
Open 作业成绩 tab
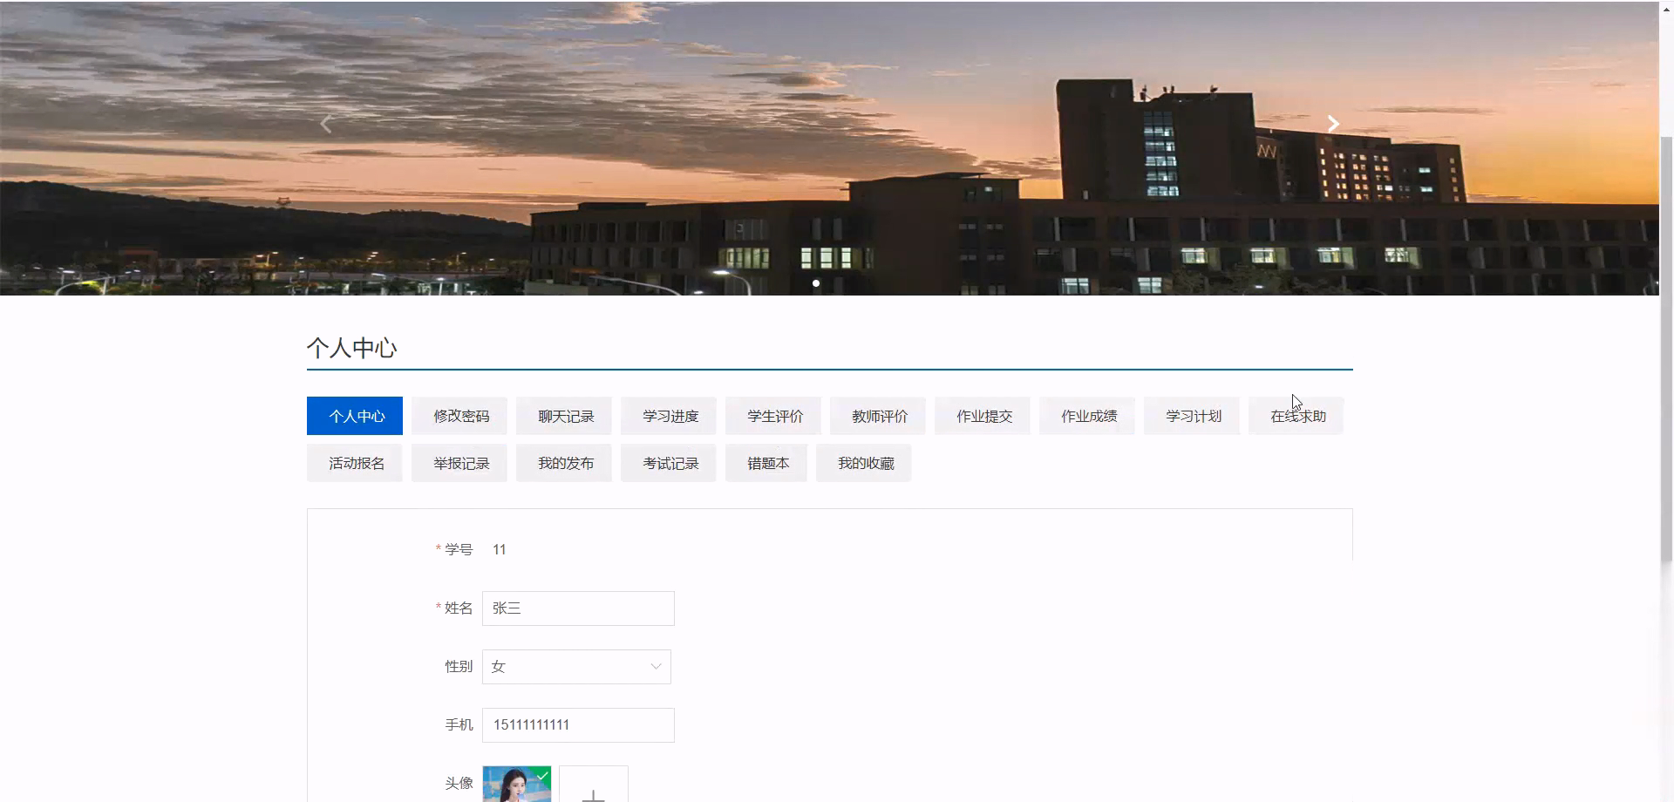tap(1087, 416)
